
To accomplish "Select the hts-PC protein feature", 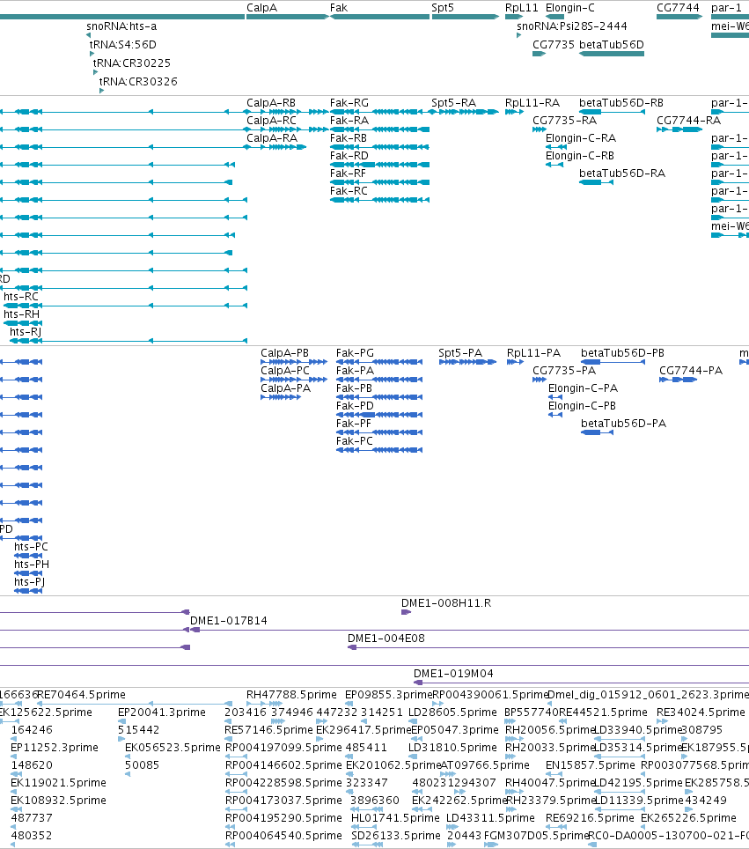I will tap(28, 556).
